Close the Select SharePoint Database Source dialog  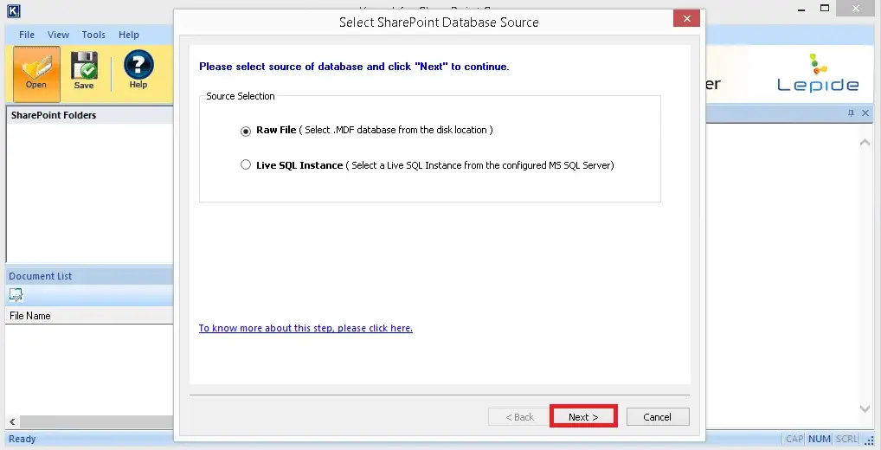(686, 18)
